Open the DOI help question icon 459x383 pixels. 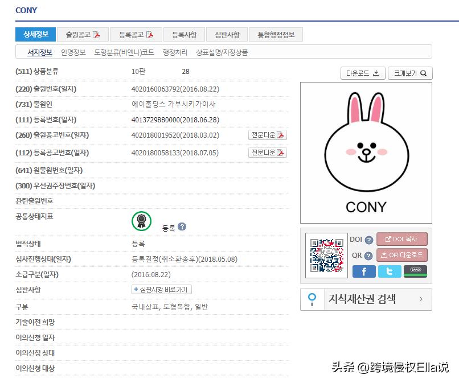click(369, 240)
